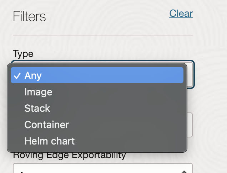
Task: Click the divider line under Filters
Action: (x=103, y=36)
